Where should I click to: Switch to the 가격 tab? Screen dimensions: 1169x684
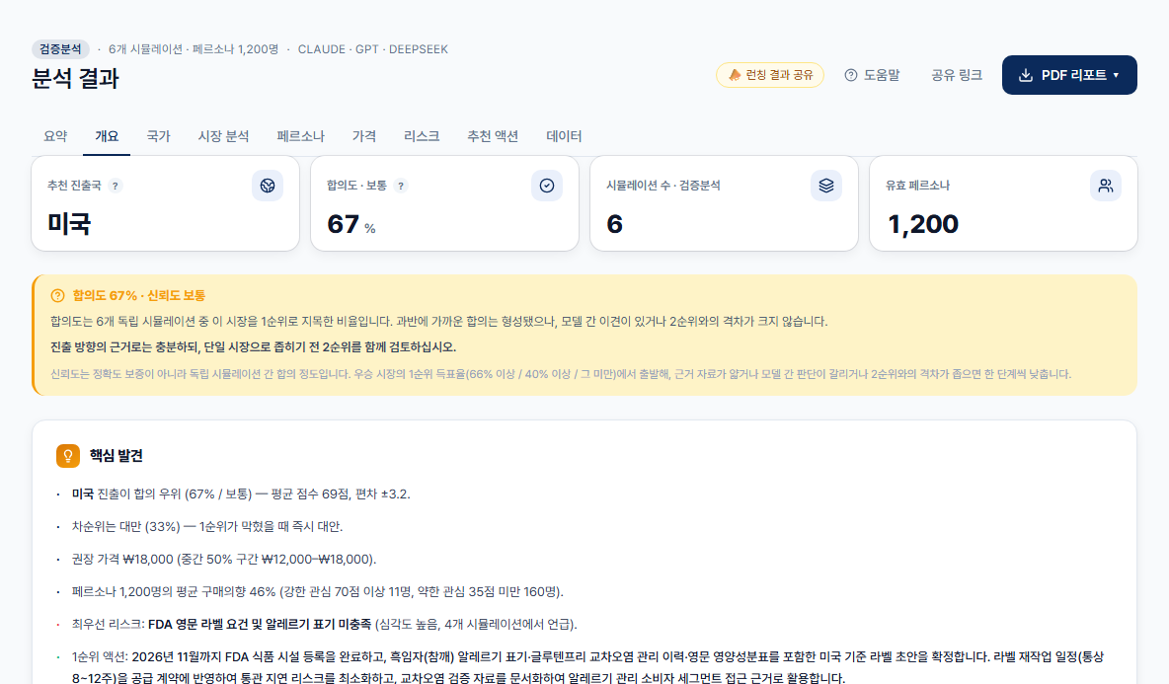tap(363, 136)
